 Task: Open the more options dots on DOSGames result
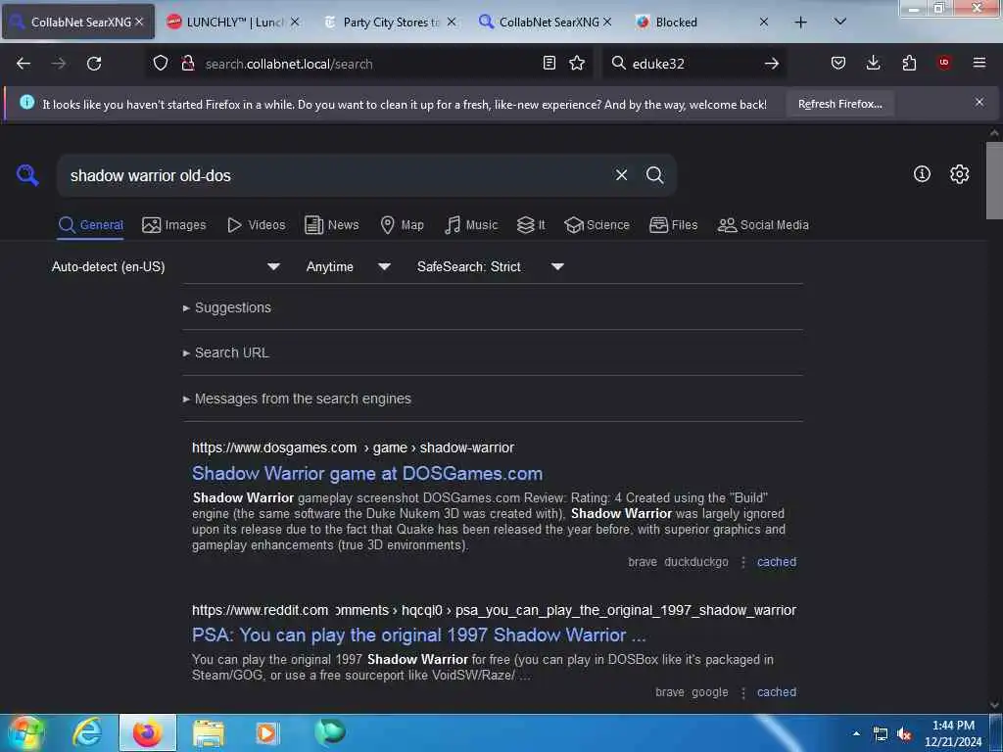pos(742,562)
